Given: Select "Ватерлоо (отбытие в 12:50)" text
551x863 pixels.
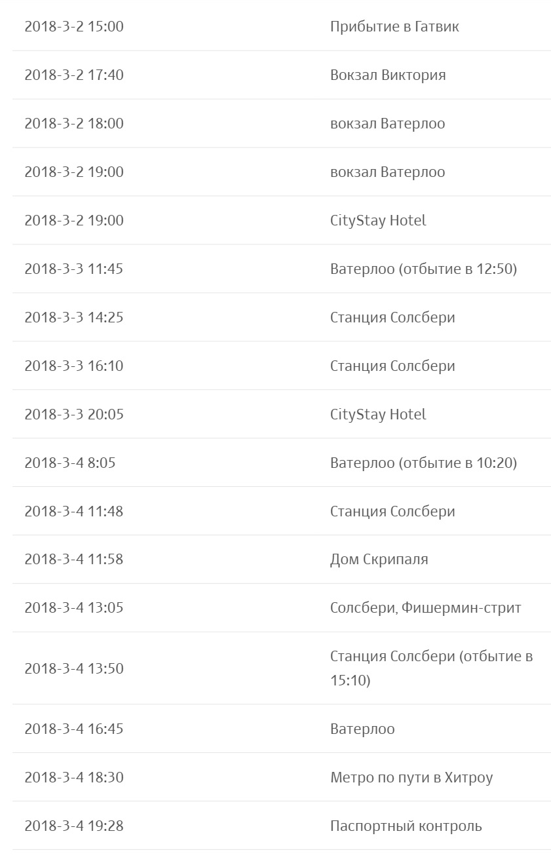Looking at the screenshot, I should [x=423, y=269].
